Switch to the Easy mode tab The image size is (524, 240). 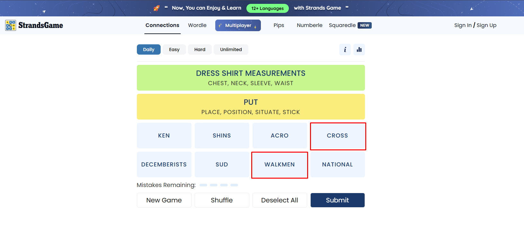tap(174, 49)
